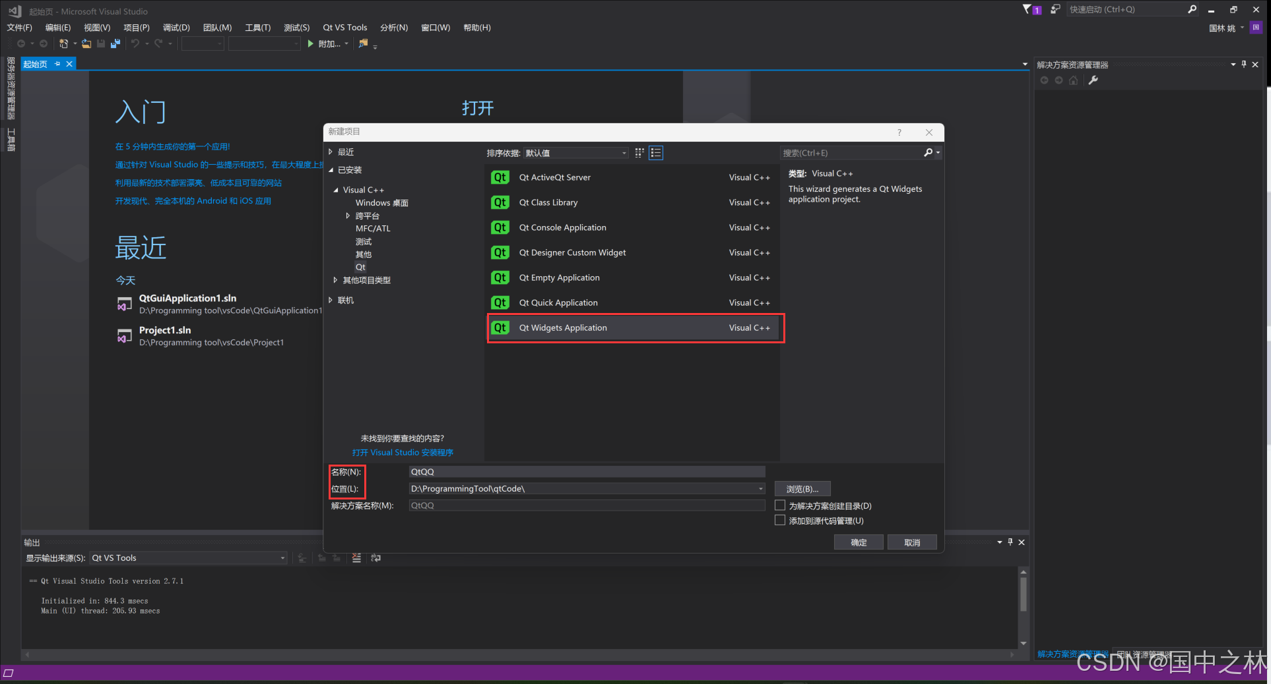Select the MFC/ATL tree item

(373, 229)
